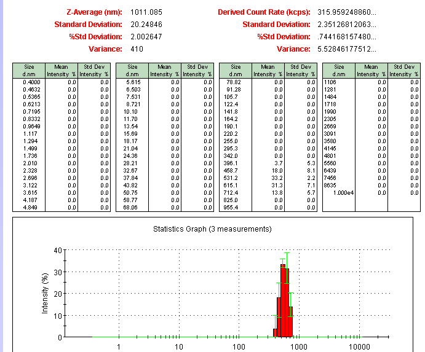Click the size cell 10.10
Image resolution: width=425 pixels, height=352 pixels.
[x=130, y=112]
